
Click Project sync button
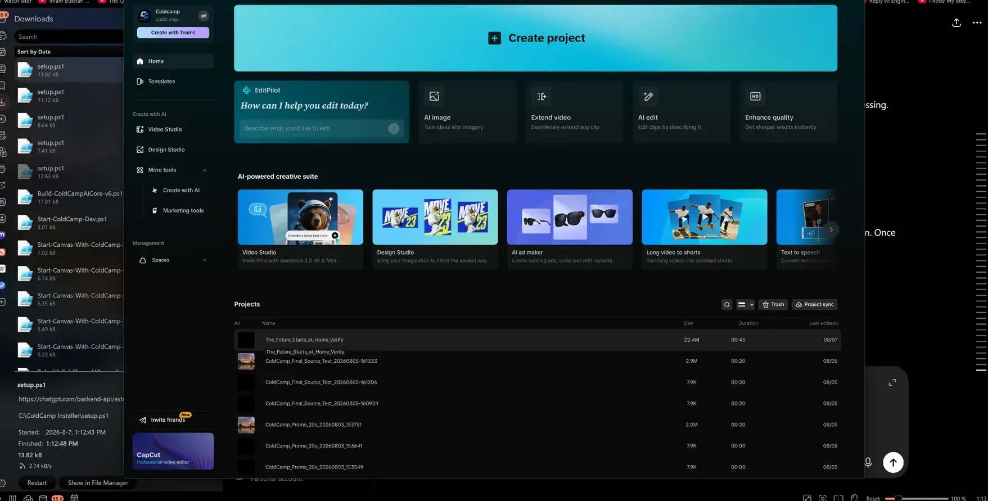pyautogui.click(x=814, y=305)
